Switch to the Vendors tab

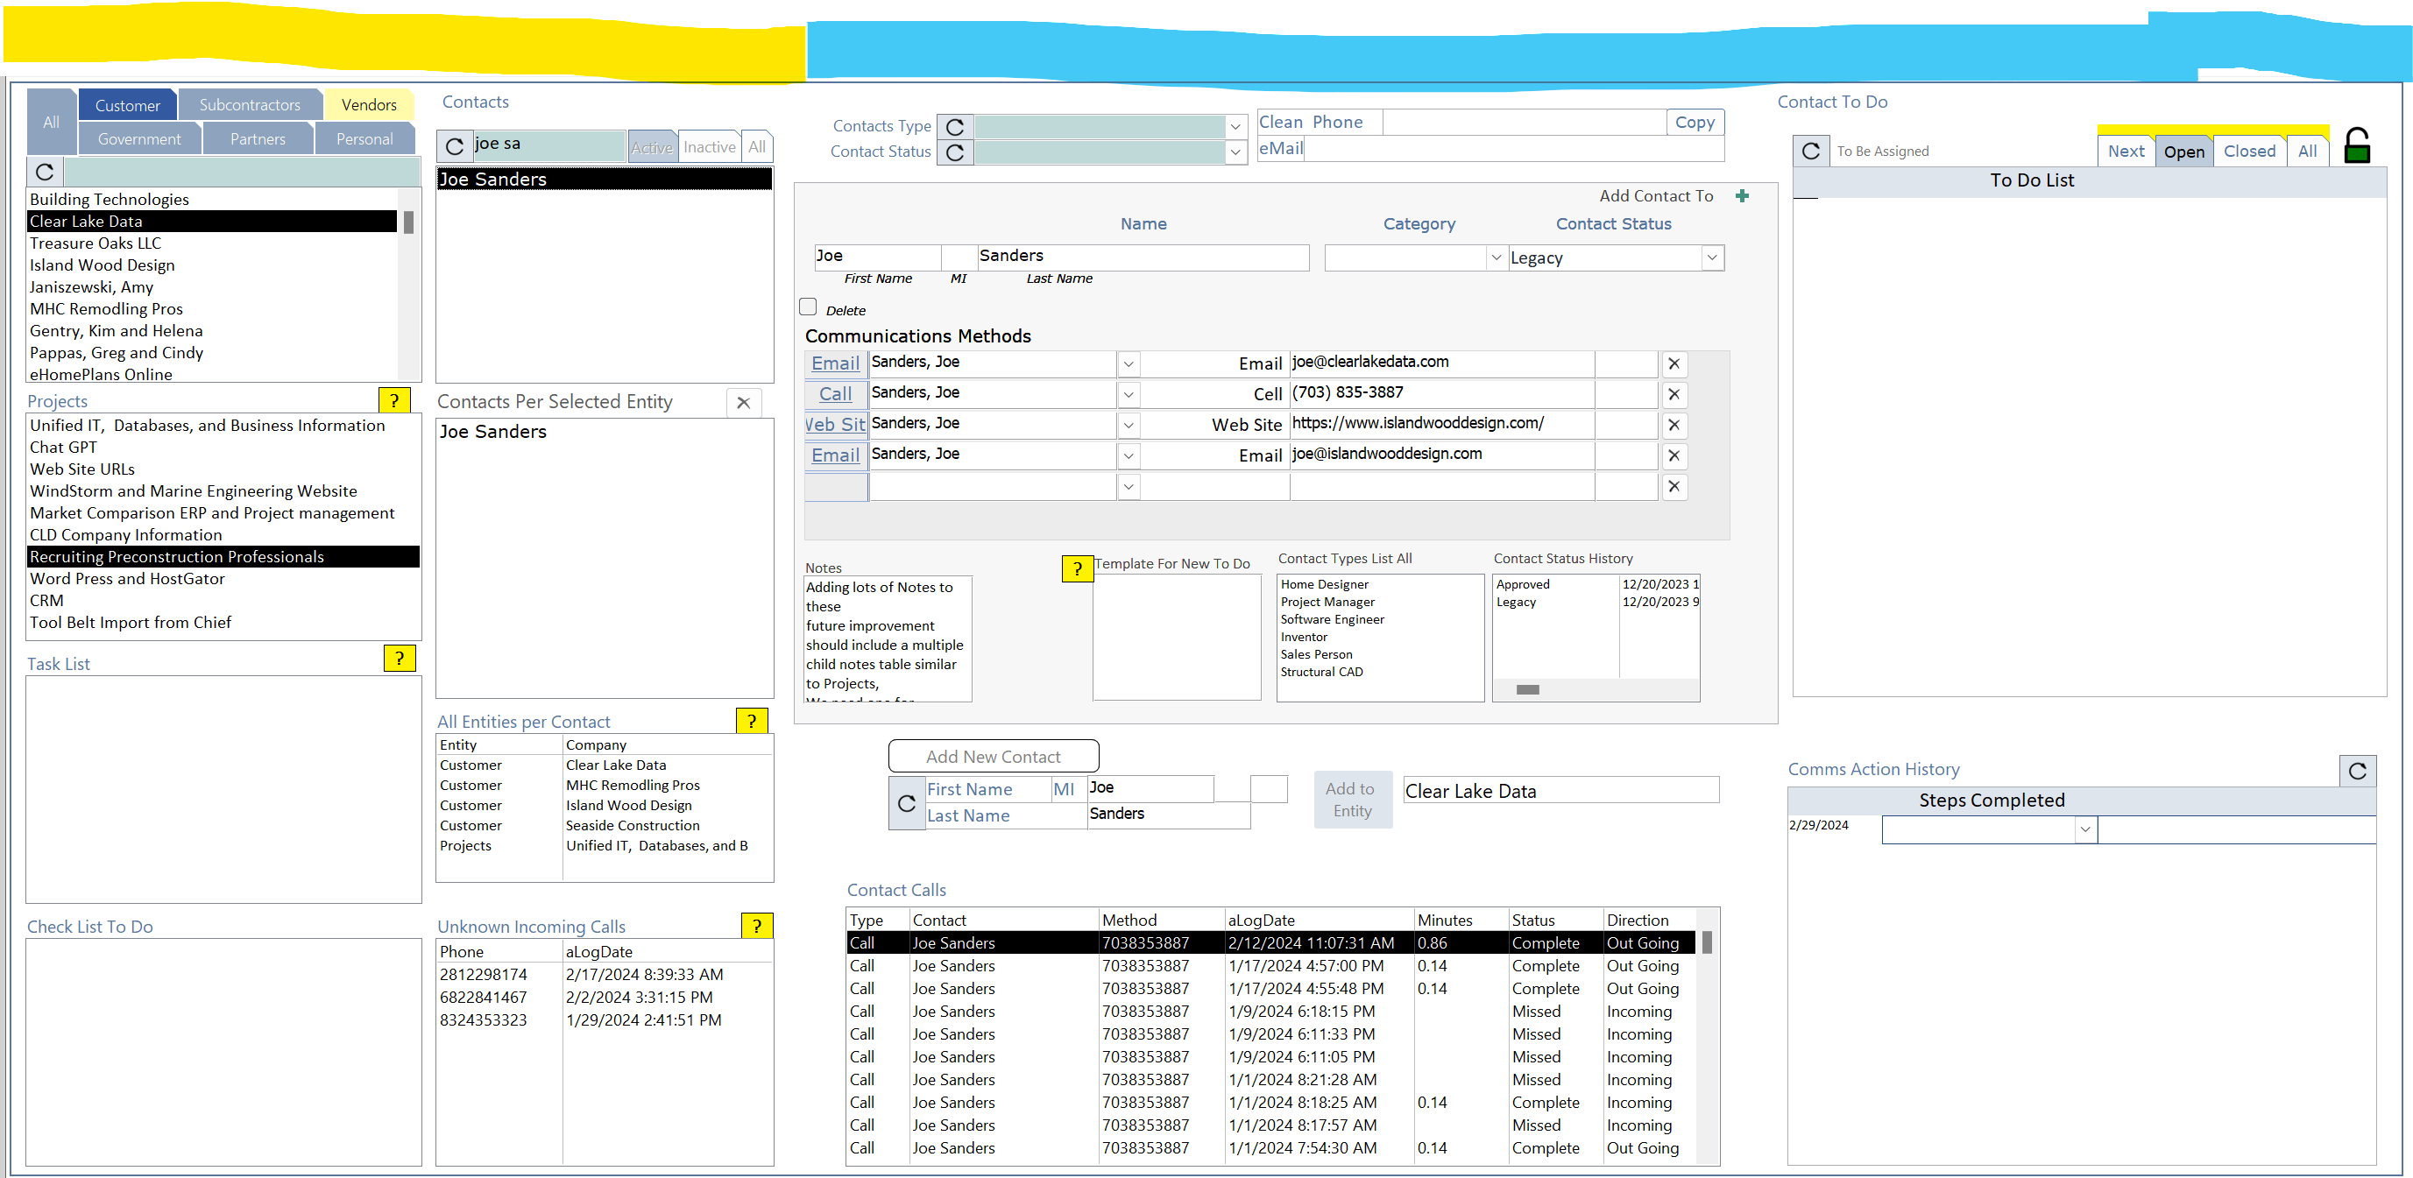click(x=368, y=105)
